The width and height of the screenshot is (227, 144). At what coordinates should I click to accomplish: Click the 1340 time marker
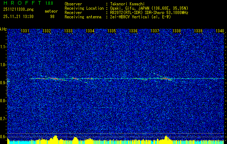click(x=220, y=31)
